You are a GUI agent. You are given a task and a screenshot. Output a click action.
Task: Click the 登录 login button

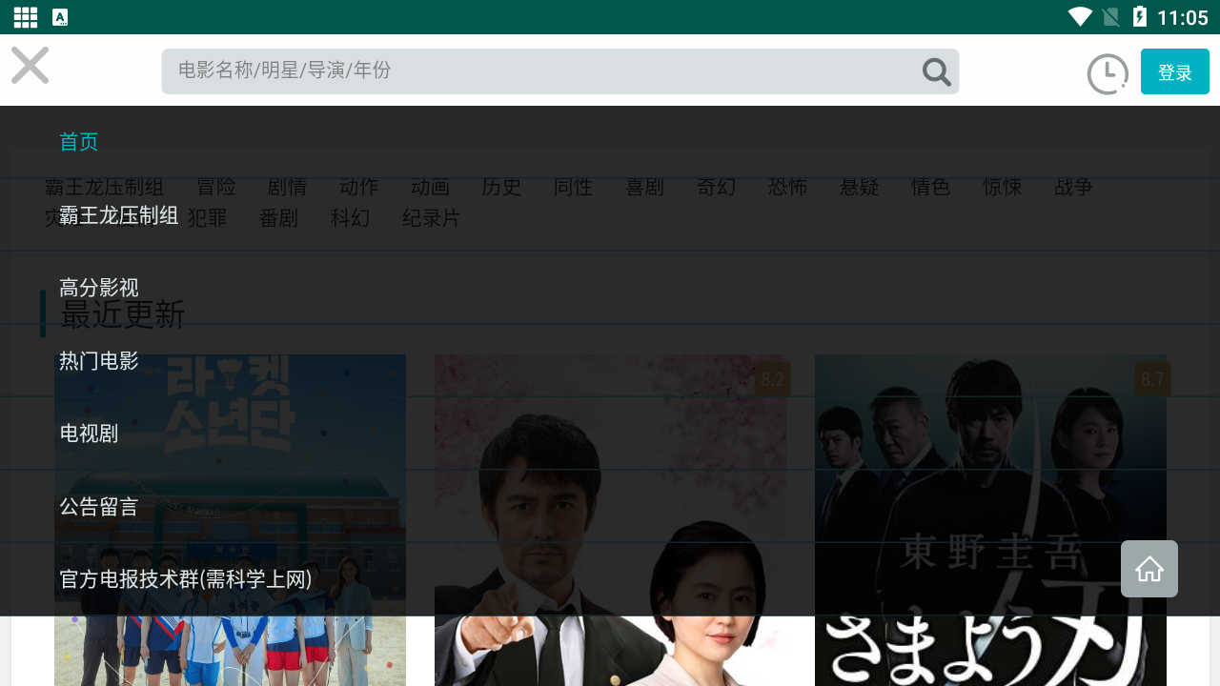1175,71
